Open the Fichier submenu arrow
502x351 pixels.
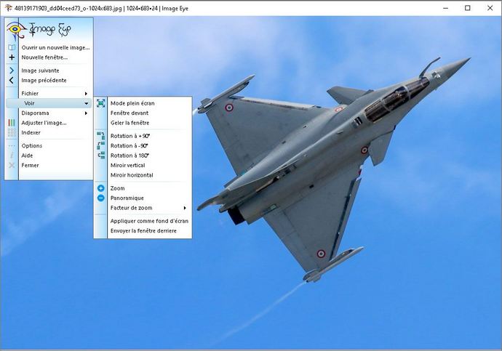[x=86, y=94]
